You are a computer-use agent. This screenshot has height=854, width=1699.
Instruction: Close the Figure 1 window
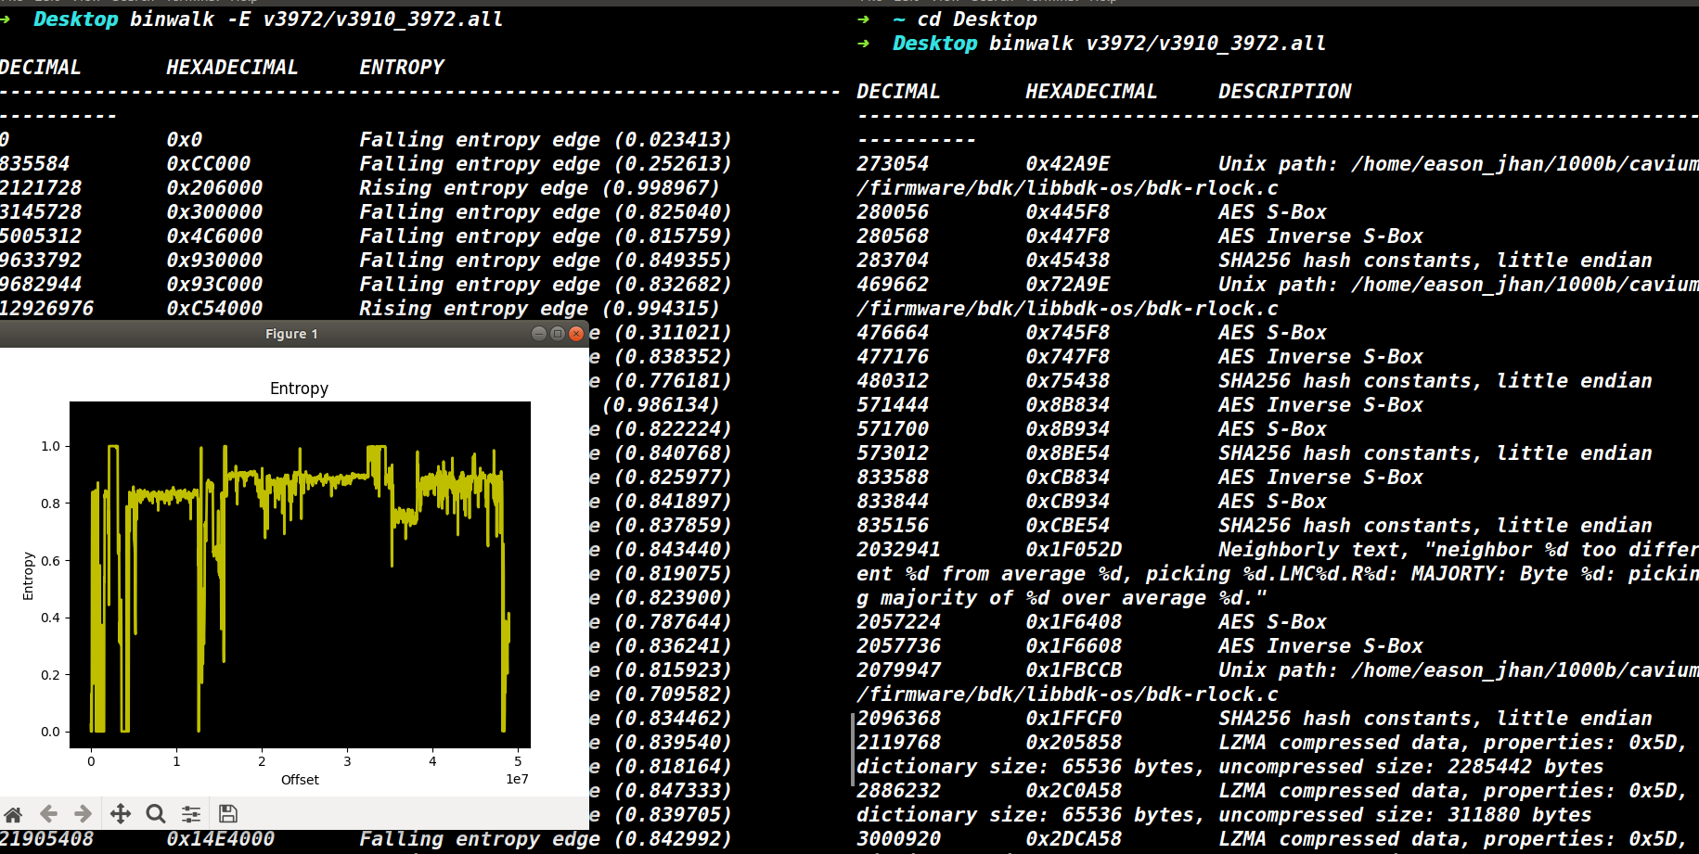click(576, 334)
